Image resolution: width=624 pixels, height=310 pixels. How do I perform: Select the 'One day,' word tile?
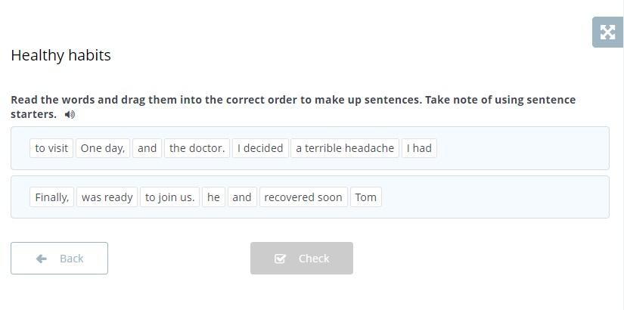102,148
